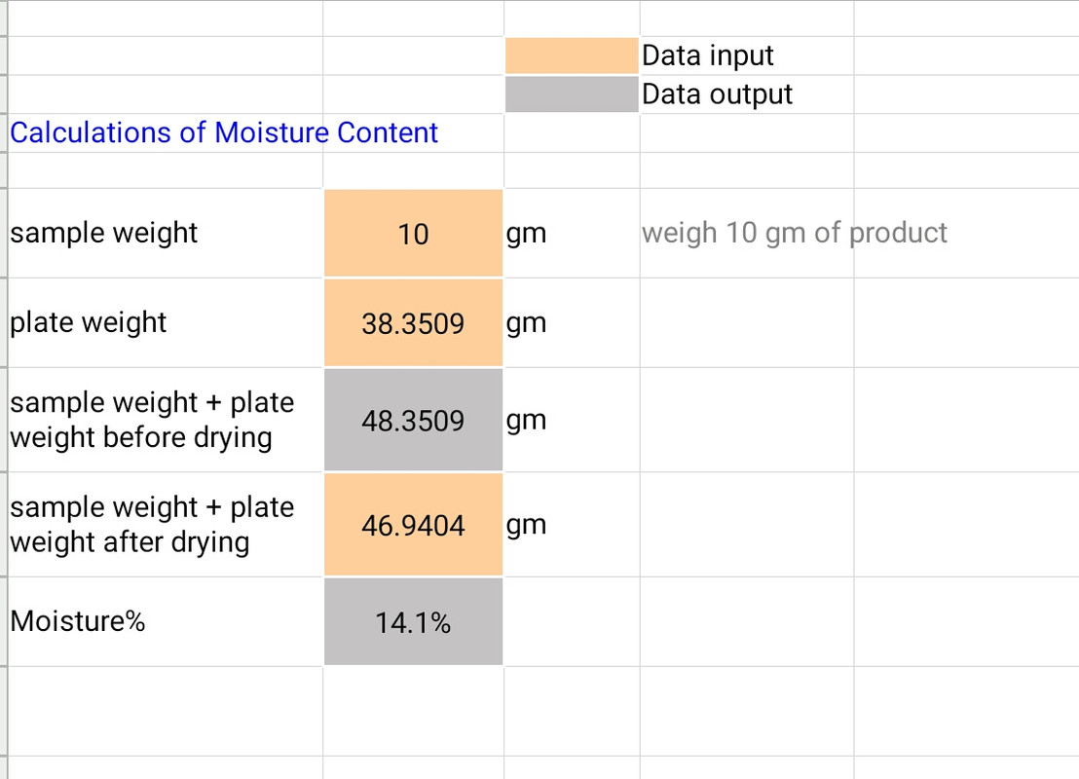Click the orange Data input legend swatch

click(572, 56)
